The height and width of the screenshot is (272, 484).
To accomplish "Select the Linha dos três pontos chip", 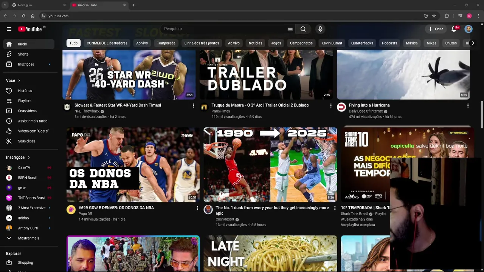I will tap(202, 43).
